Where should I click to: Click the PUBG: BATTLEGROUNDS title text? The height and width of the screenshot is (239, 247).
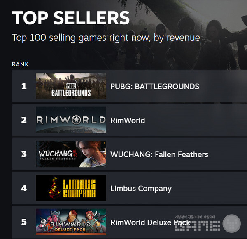(x=155, y=86)
